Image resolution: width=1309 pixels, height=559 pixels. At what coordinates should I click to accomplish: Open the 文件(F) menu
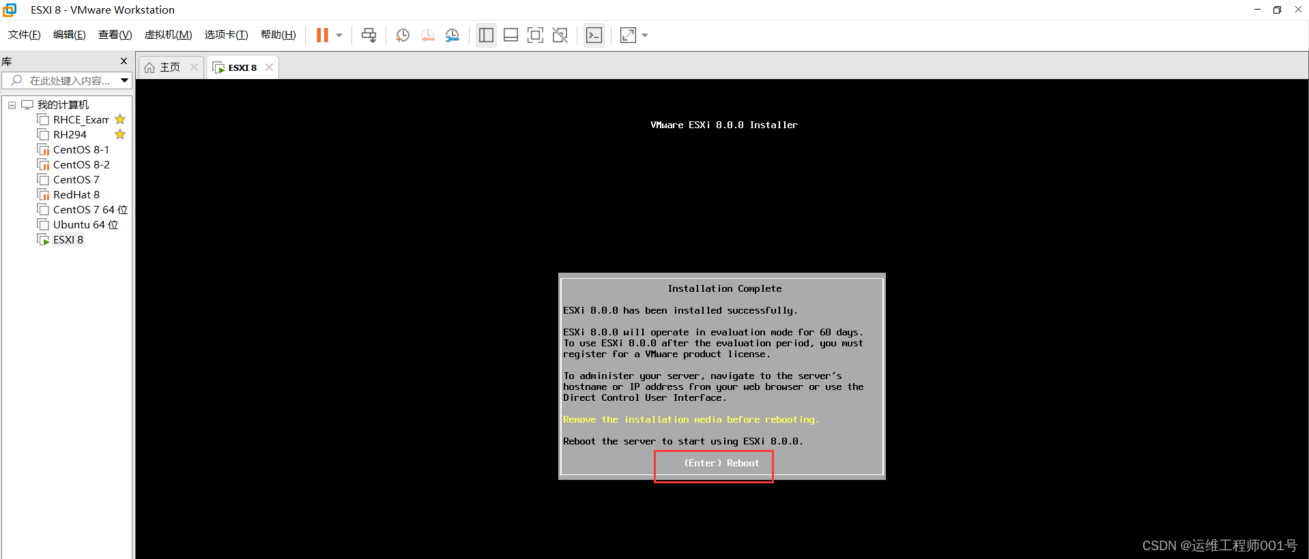coord(25,35)
